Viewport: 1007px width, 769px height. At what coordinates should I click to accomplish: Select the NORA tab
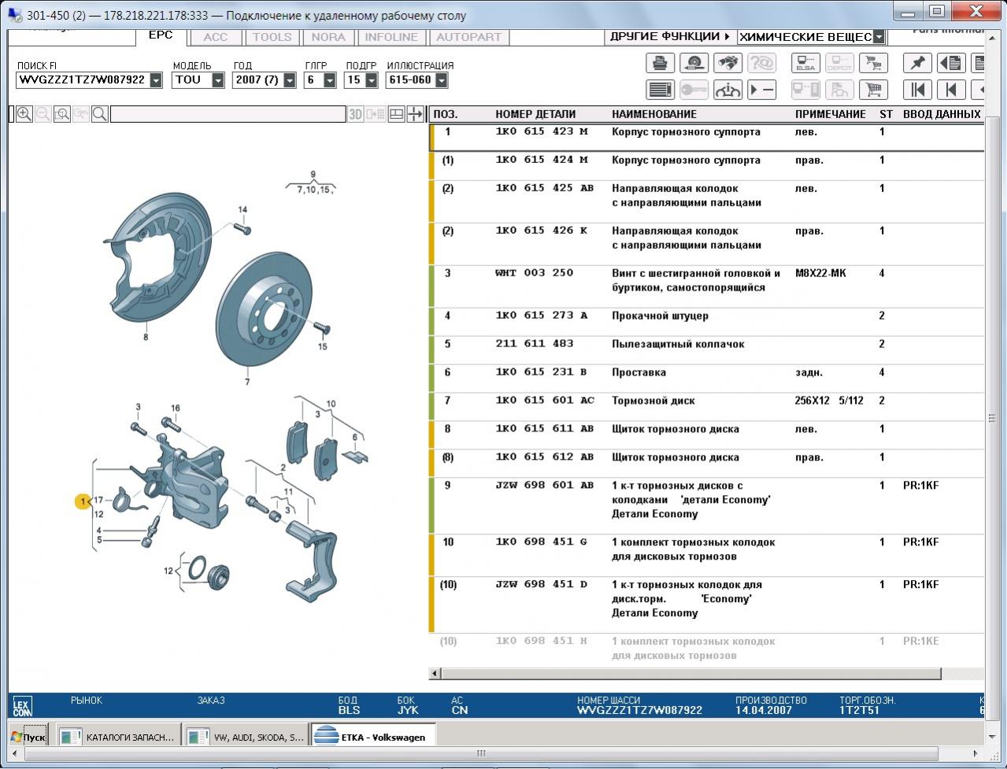(x=328, y=37)
